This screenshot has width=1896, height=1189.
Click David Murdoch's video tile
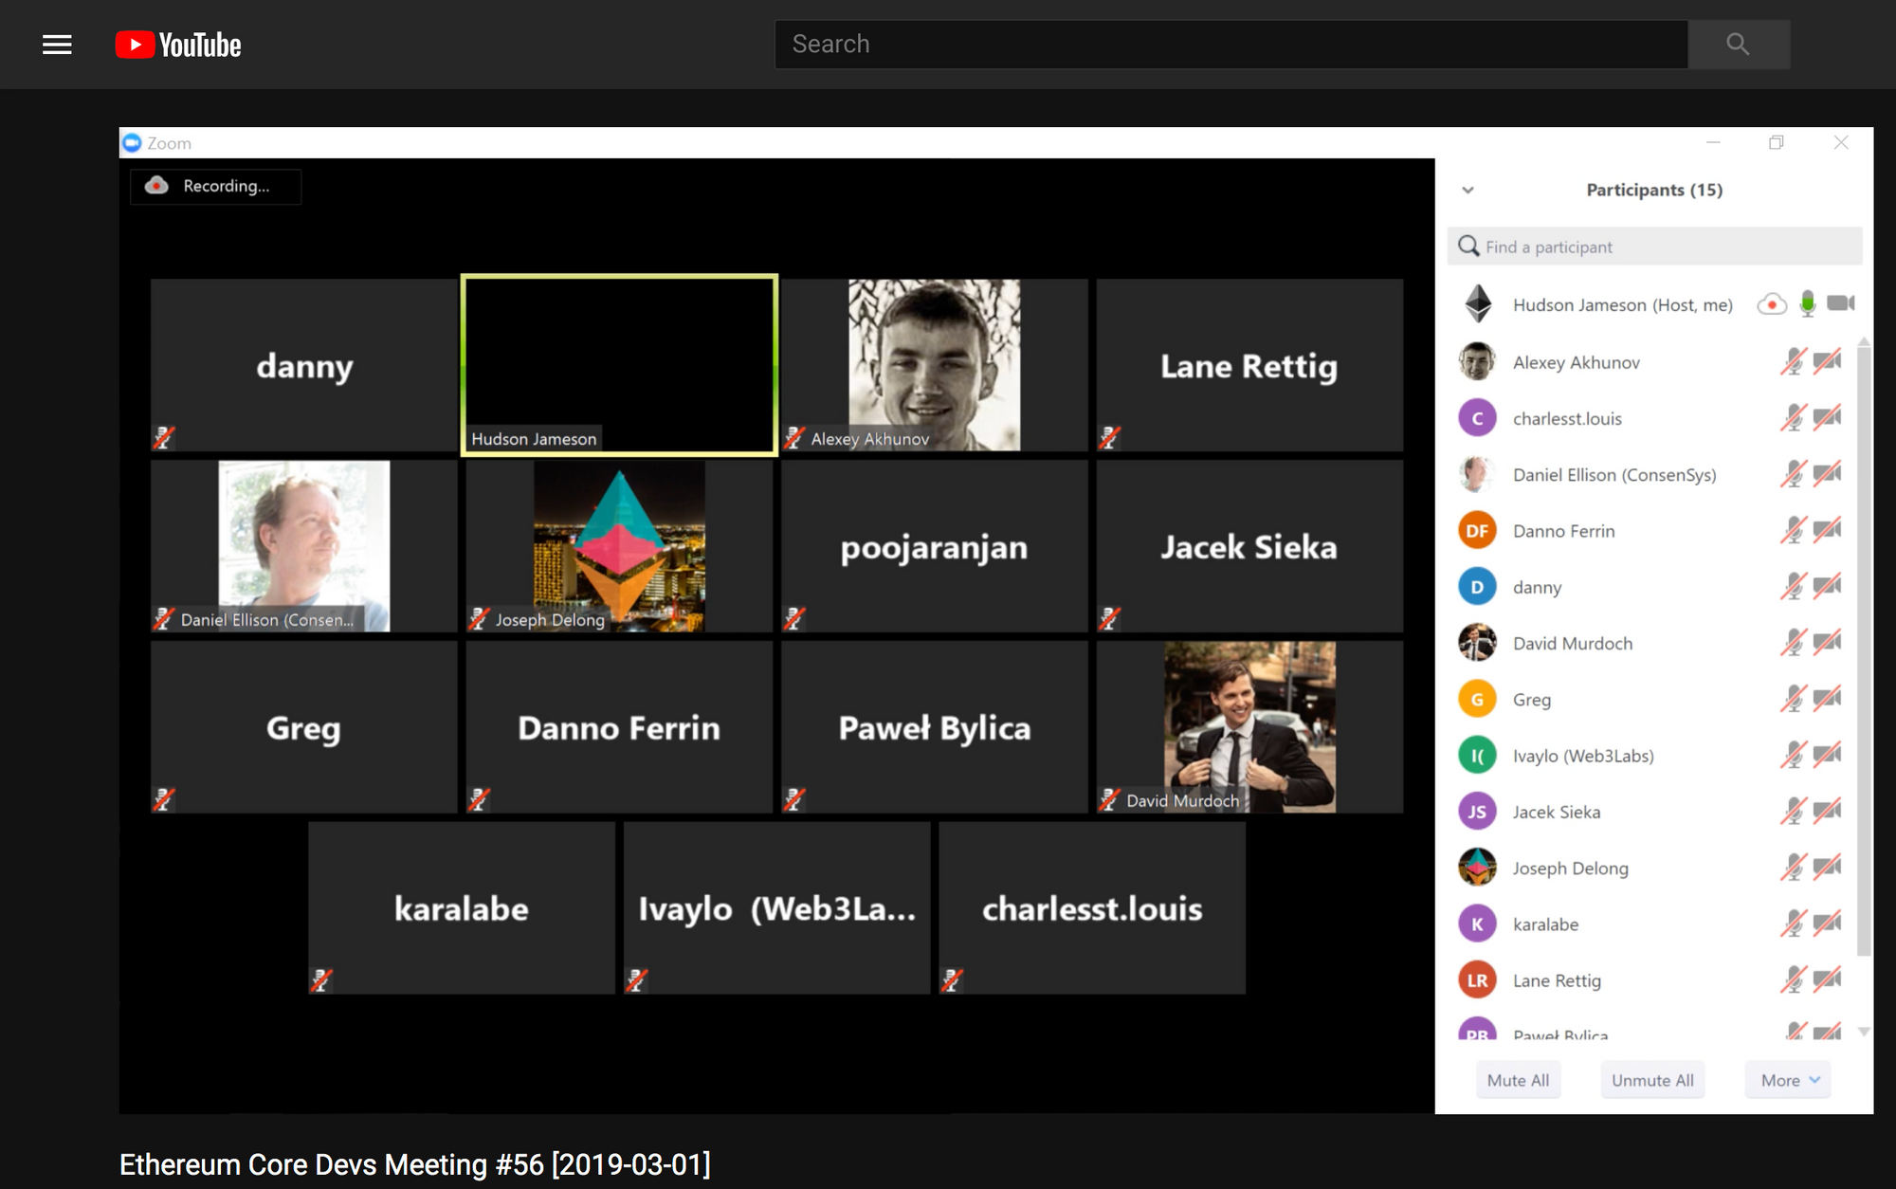click(x=1249, y=727)
